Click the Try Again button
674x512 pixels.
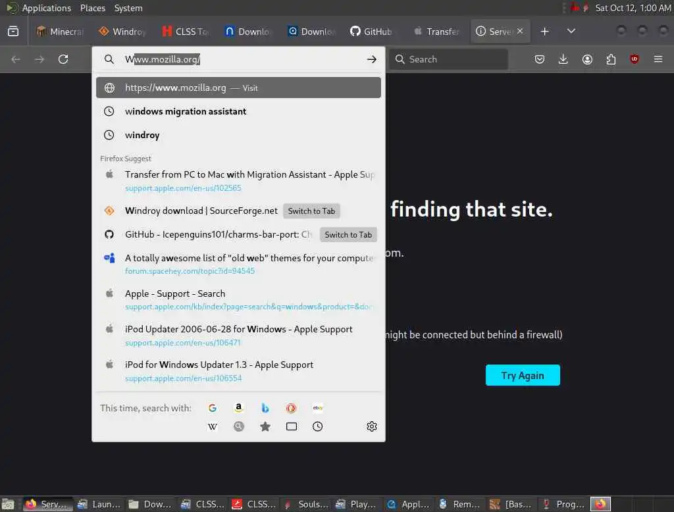point(523,375)
